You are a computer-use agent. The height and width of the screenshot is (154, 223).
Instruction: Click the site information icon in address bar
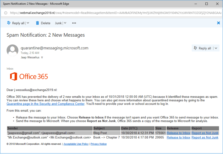tap(6, 13)
